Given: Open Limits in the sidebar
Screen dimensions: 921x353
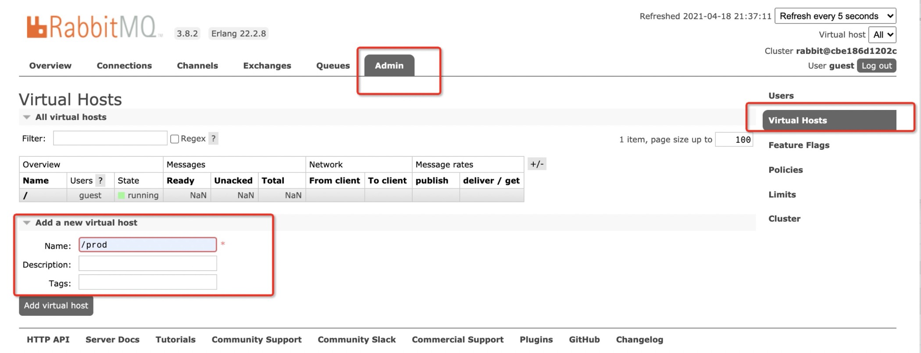Looking at the screenshot, I should pos(782,194).
